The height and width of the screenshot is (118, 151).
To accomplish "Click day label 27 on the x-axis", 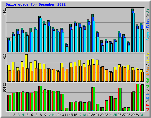I will pyautogui.click(x=124, y=115).
